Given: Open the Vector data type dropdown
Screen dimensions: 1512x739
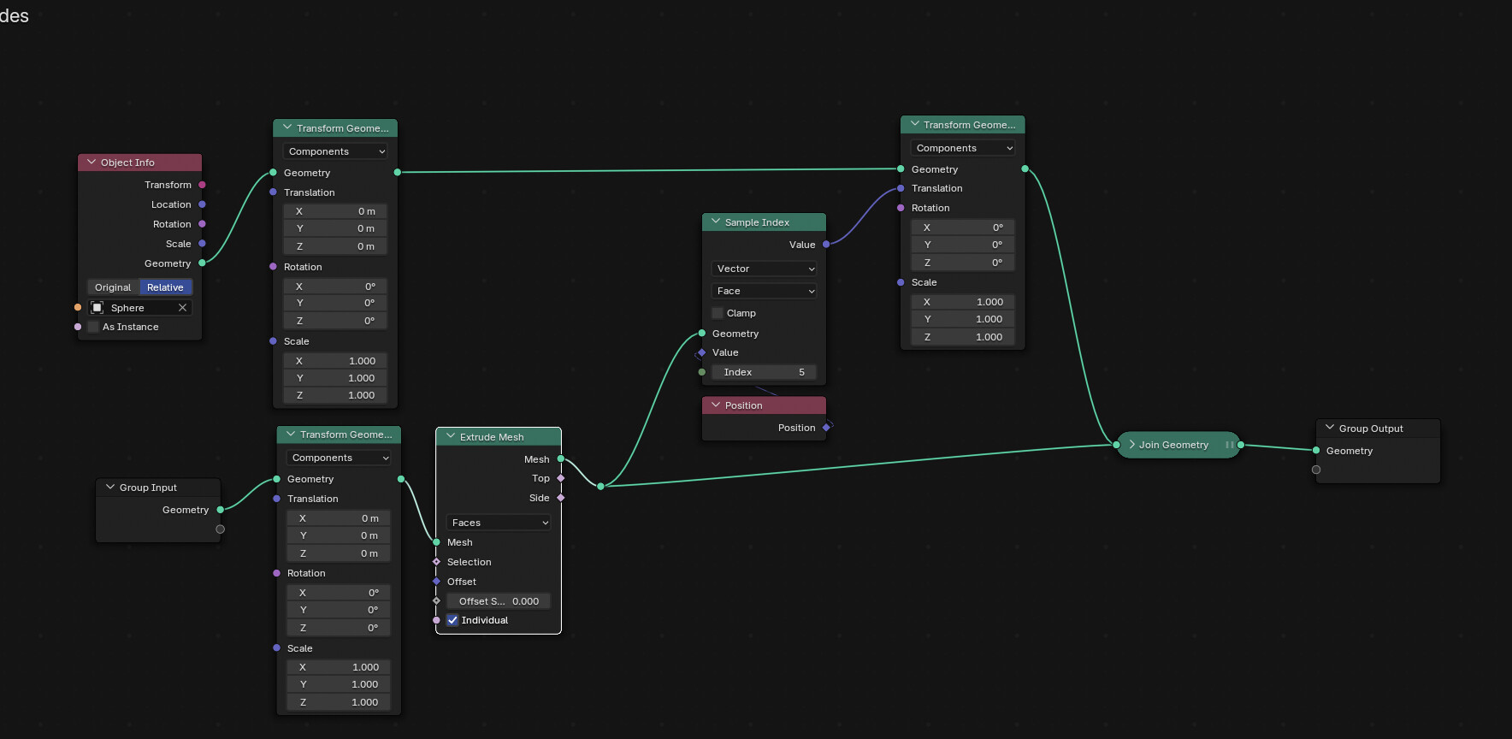Looking at the screenshot, I should click(765, 269).
